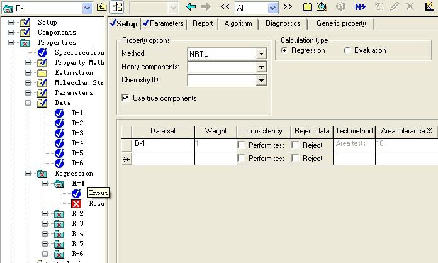Click the Data set column header
Screen dimensions: 438x263
point(163,131)
